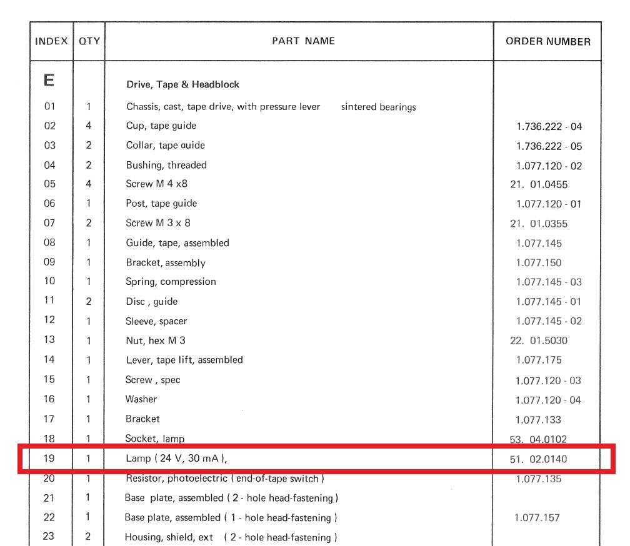Select order number 51. 02.0140
This screenshot has height=546, width=630.
539,460
